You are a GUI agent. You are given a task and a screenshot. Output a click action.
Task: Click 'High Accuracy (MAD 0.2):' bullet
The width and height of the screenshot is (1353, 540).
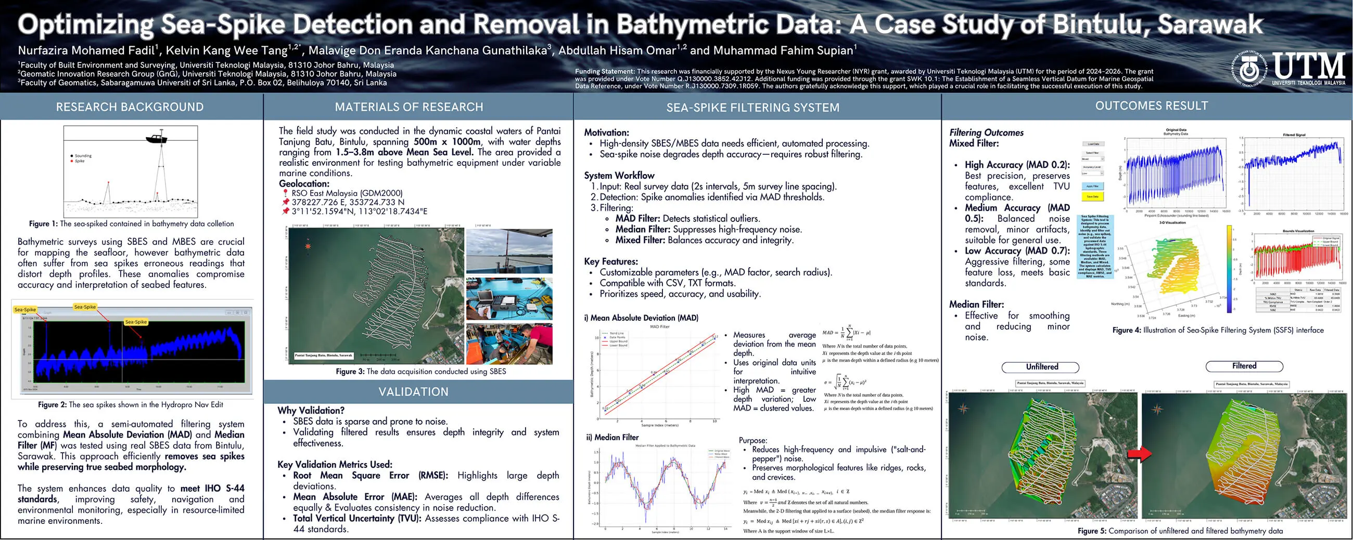coord(1017,165)
